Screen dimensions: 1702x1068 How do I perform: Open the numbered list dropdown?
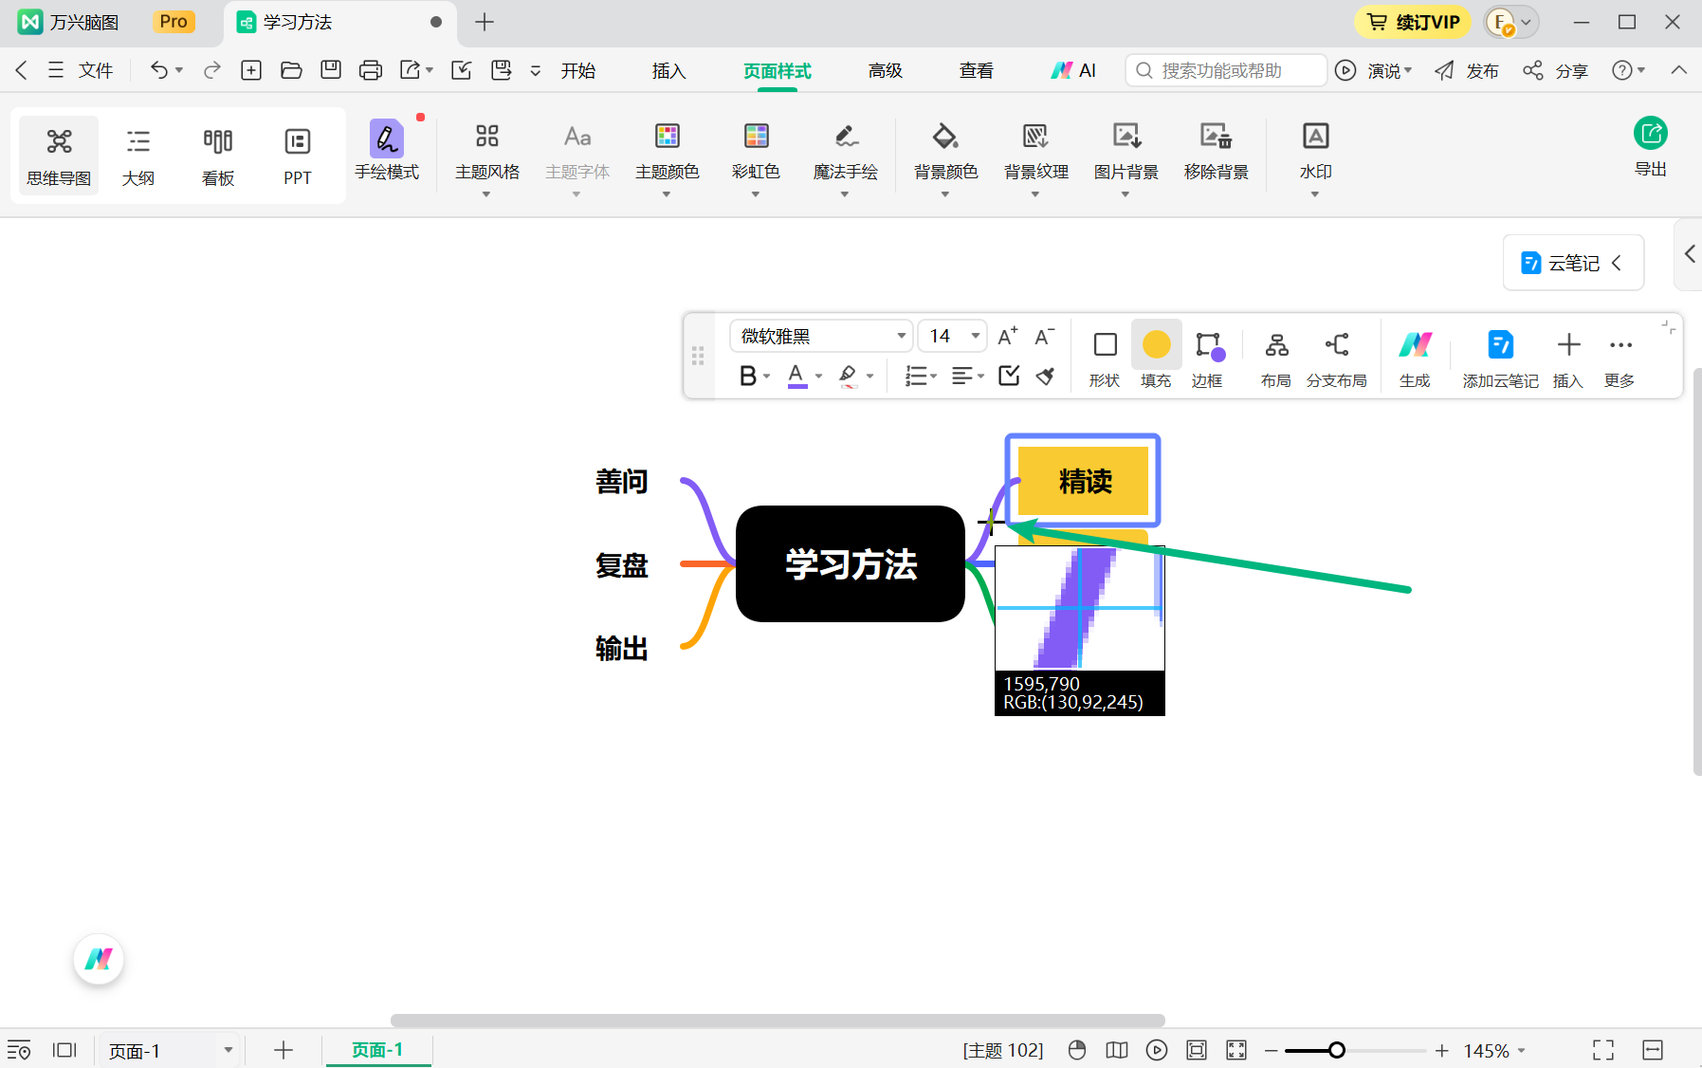pyautogui.click(x=921, y=376)
